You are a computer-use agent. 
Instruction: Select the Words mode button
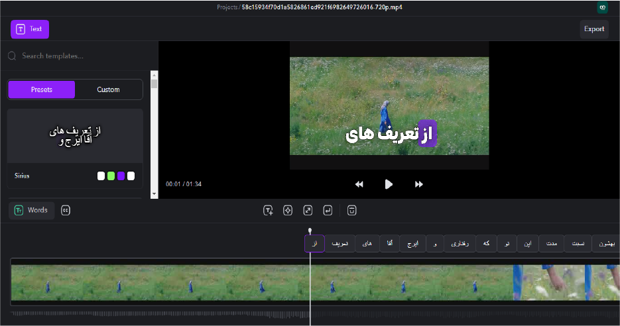click(x=31, y=210)
